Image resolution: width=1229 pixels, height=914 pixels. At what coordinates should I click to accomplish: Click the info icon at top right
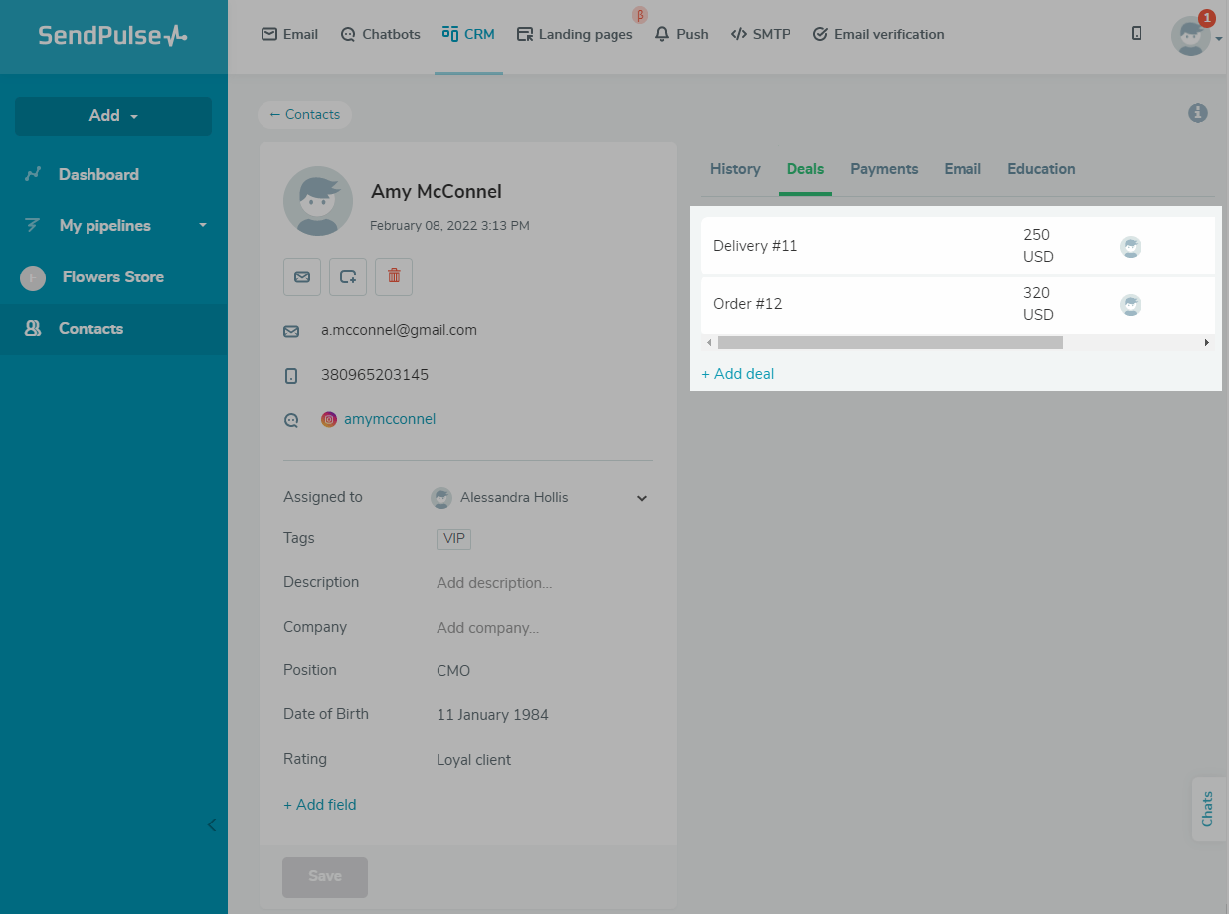pos(1198,113)
